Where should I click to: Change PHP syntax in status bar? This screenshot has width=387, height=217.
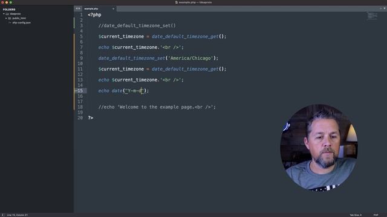376,215
